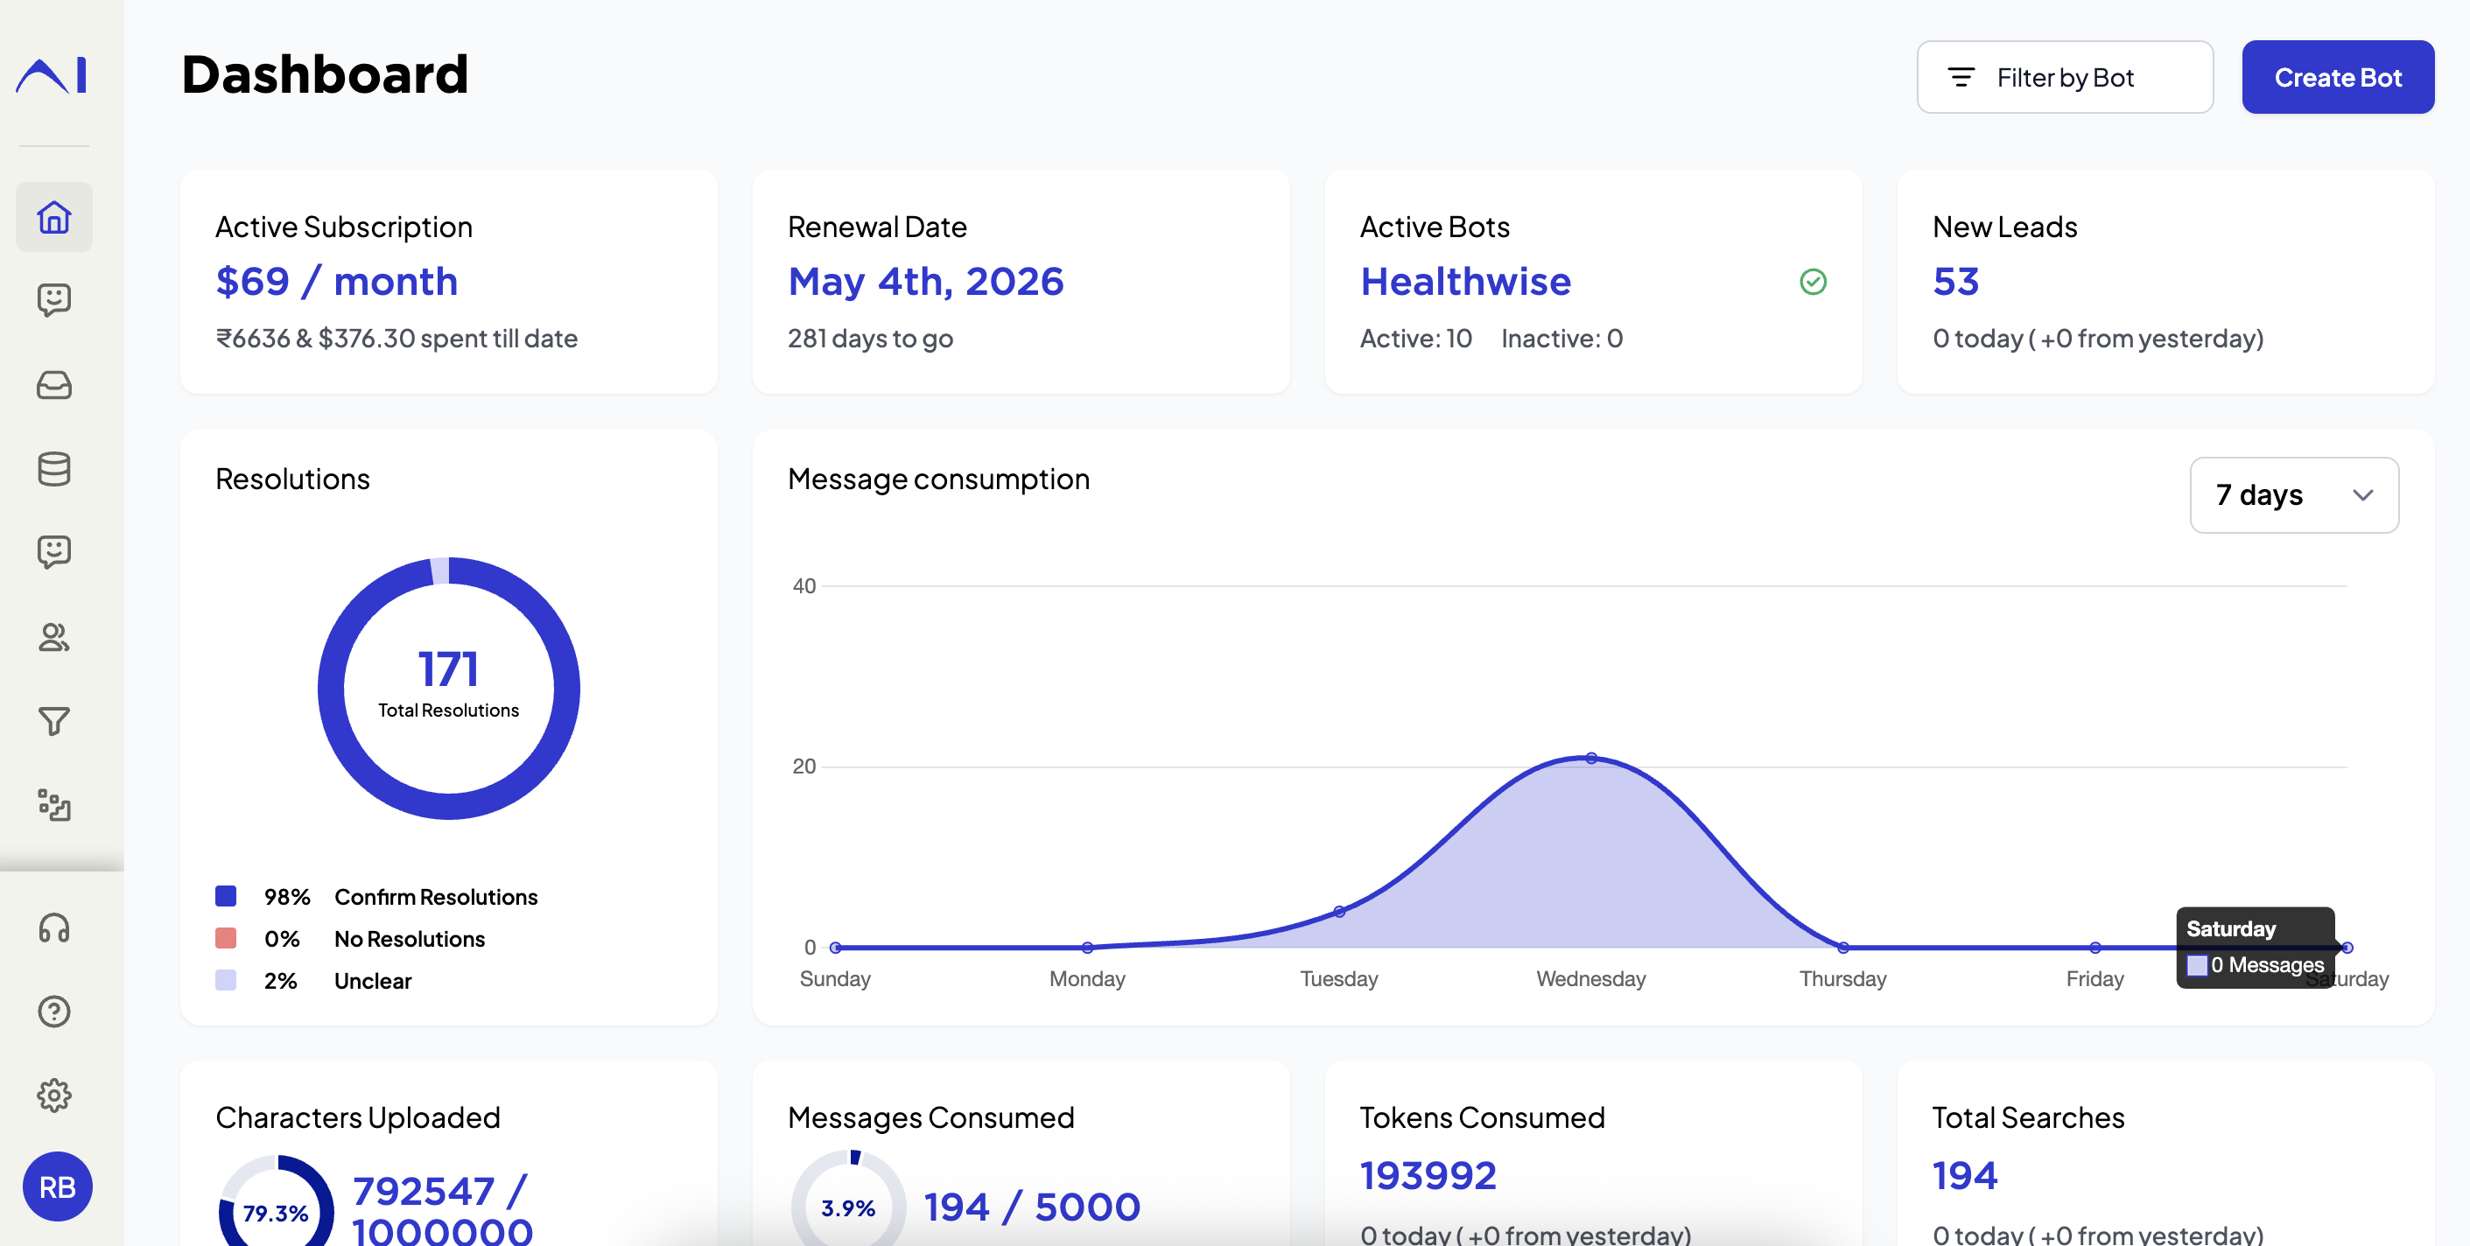Click the inbox tray sidebar icon
Viewport: 2470px width, 1246px height.
pos(53,385)
